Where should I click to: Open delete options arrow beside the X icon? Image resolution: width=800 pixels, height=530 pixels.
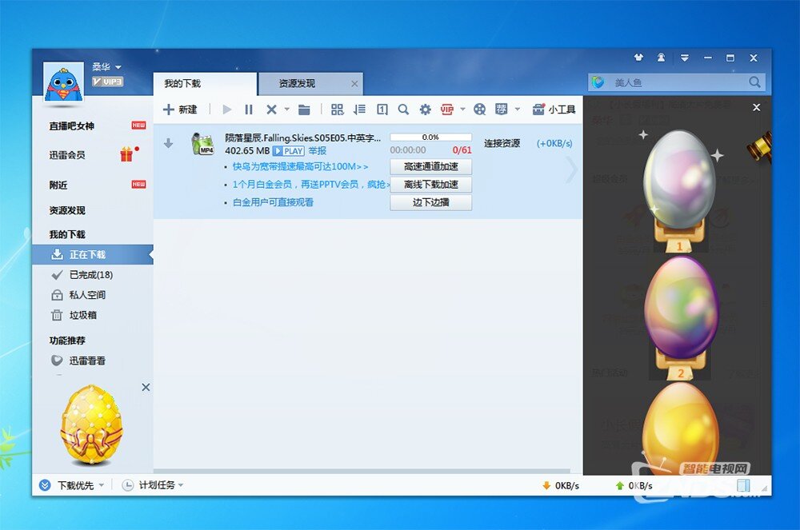point(286,109)
